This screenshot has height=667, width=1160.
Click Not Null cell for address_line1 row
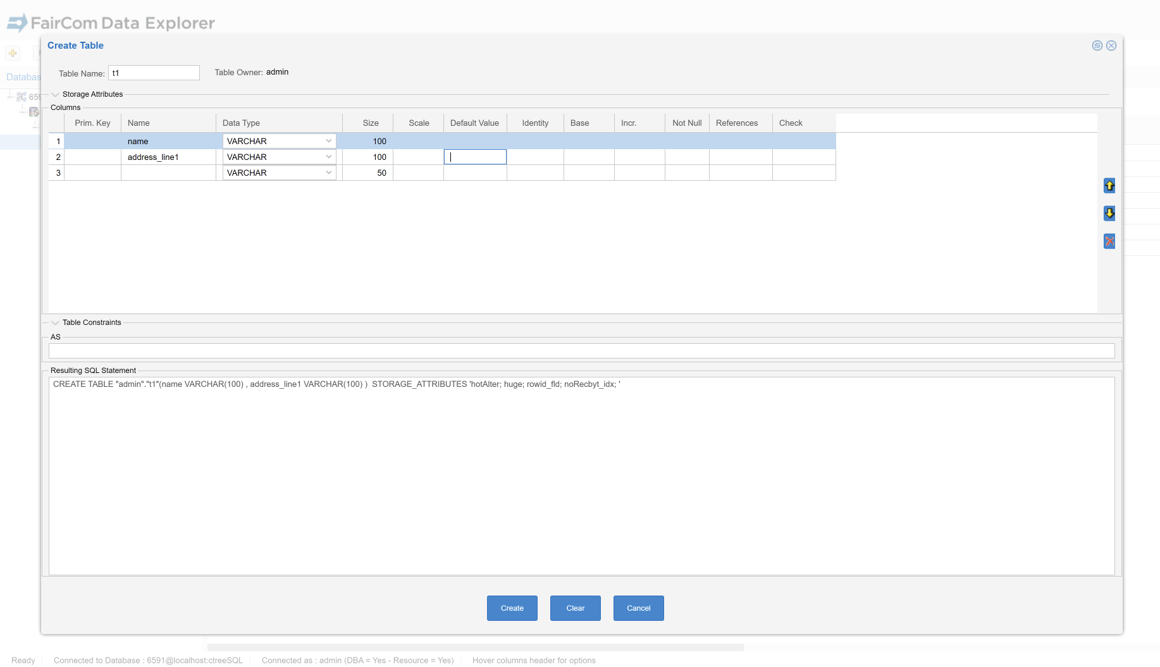687,157
